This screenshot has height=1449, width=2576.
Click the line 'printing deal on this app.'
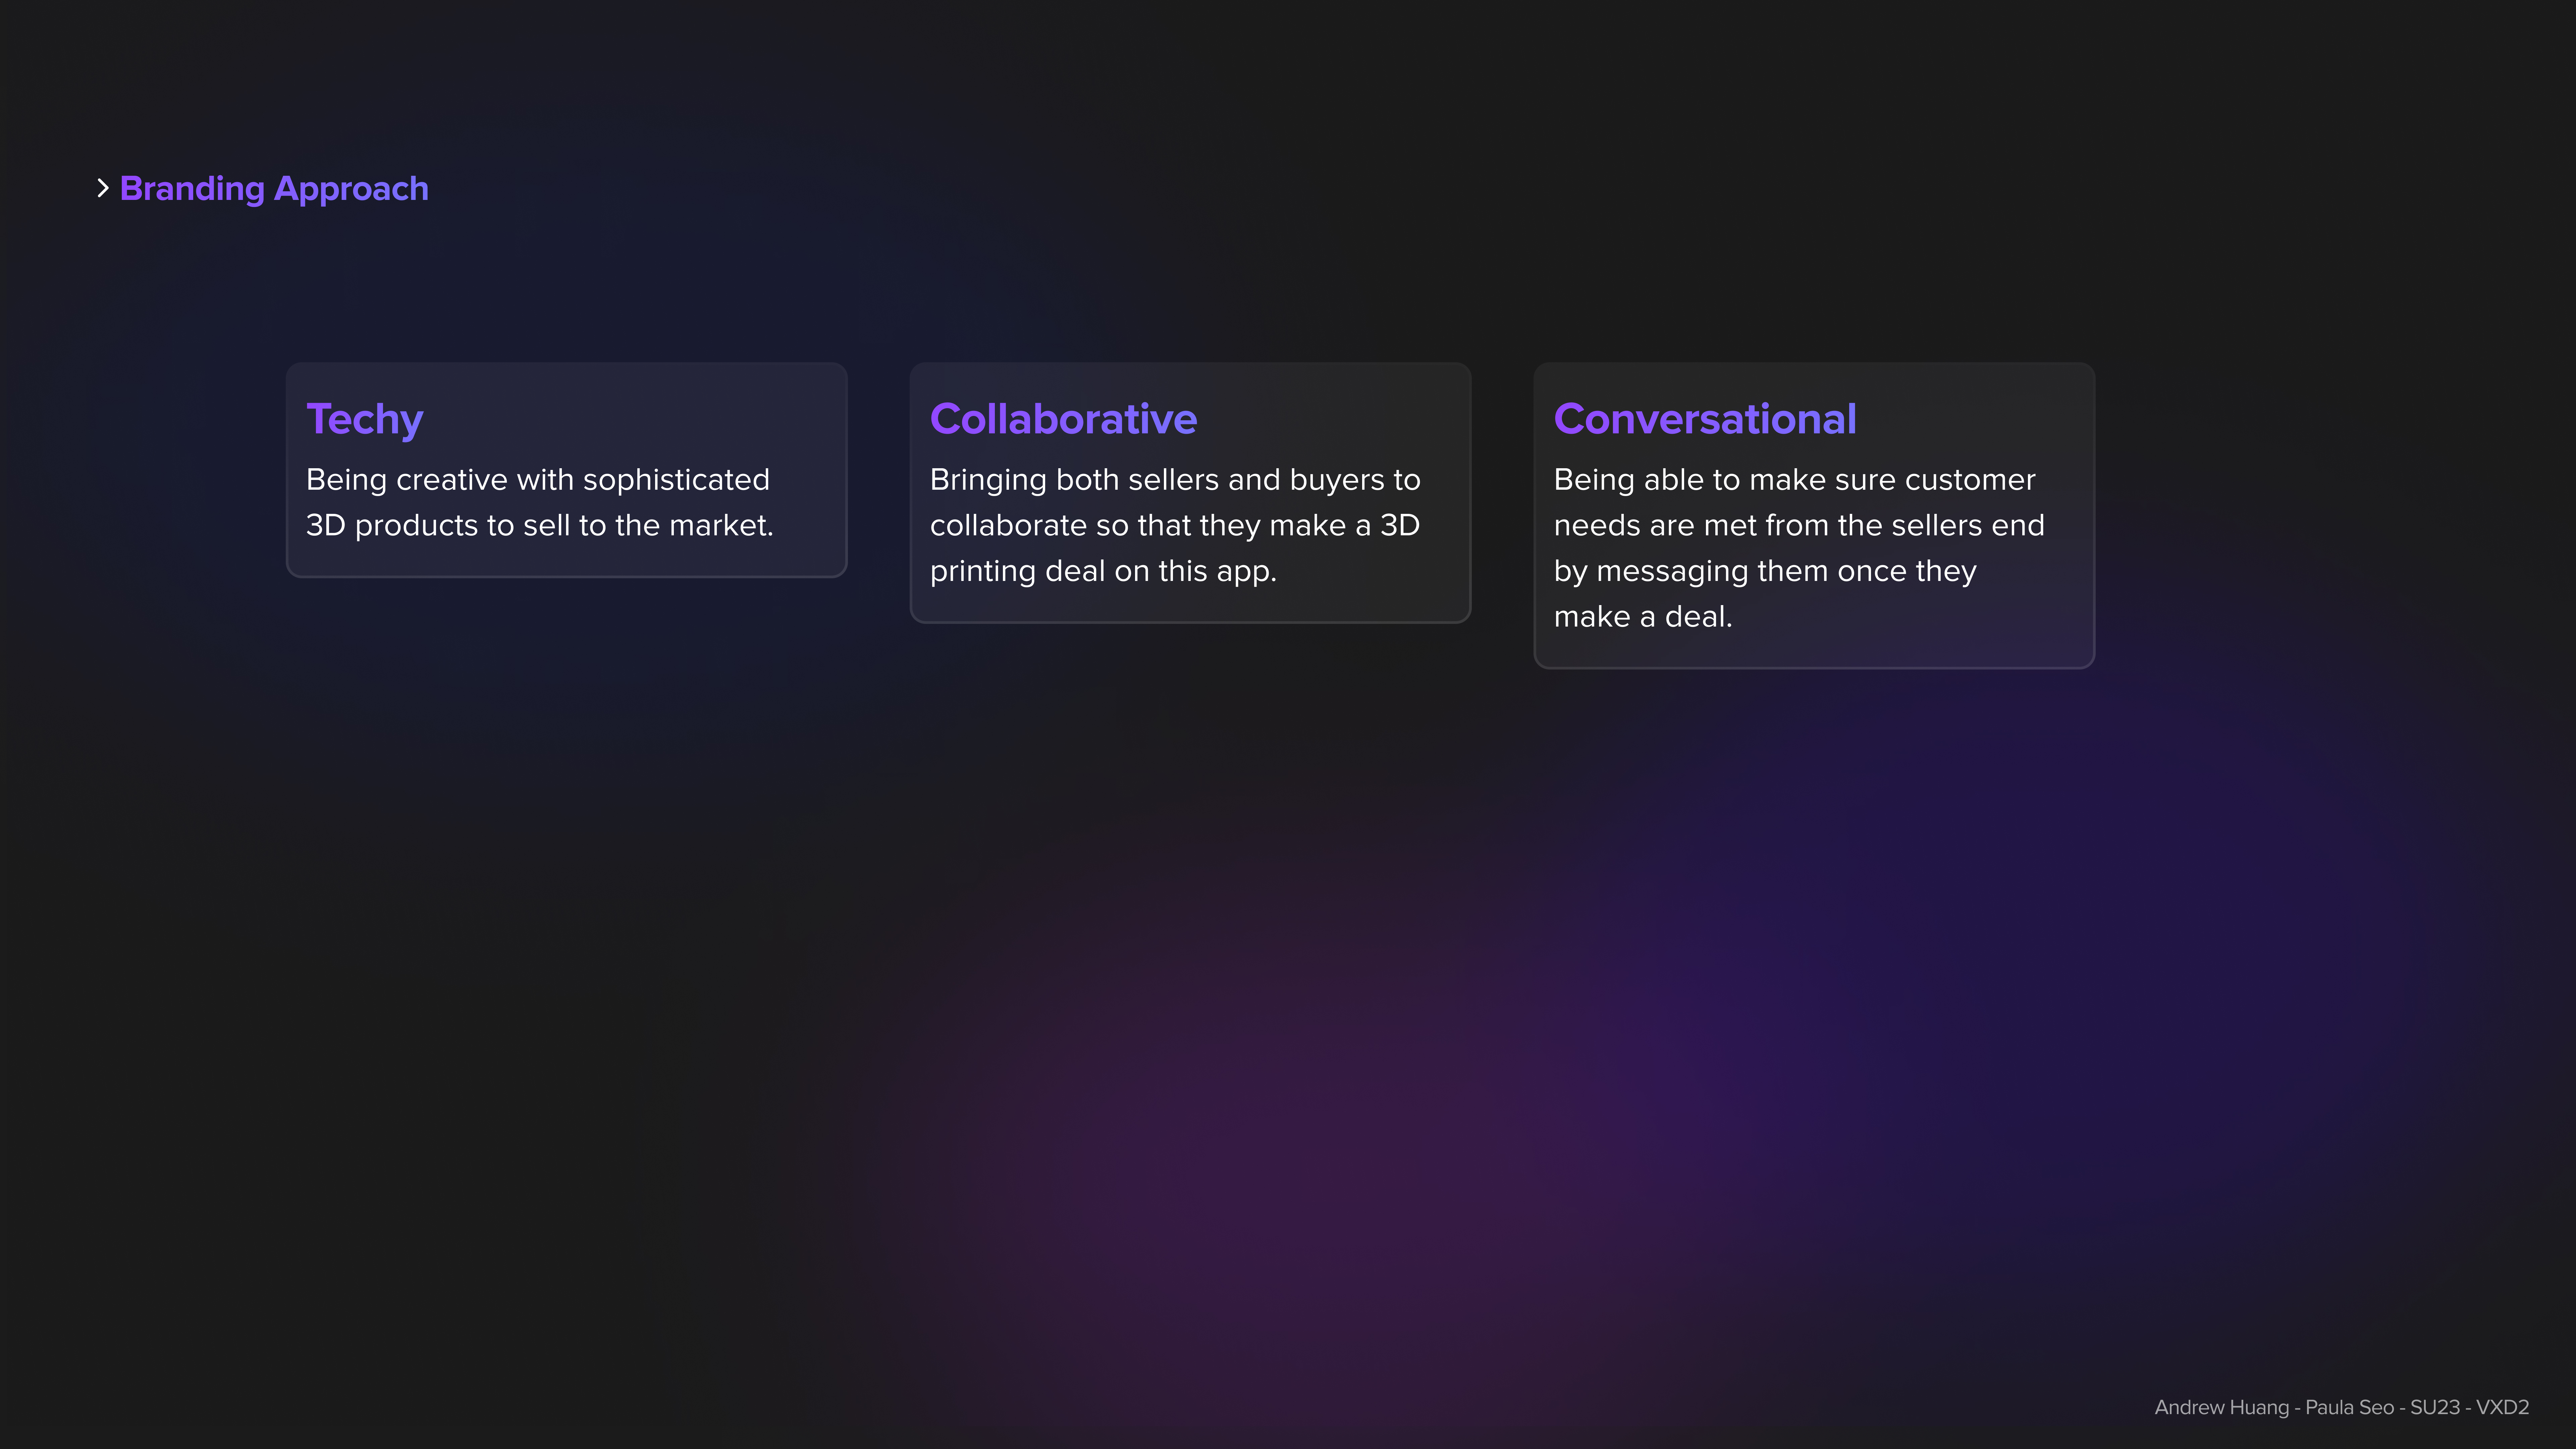1103,571
